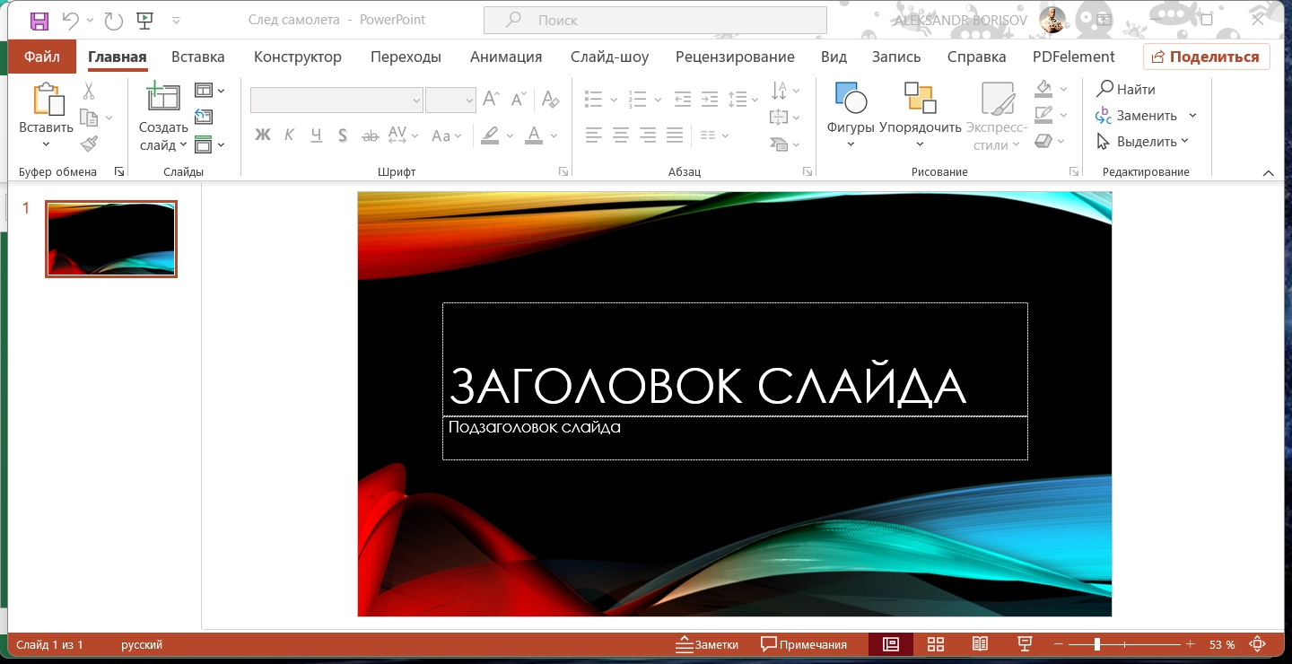Image resolution: width=1292 pixels, height=664 pixels.
Task: Switch to Slide Sorter view icon
Action: pos(936,644)
